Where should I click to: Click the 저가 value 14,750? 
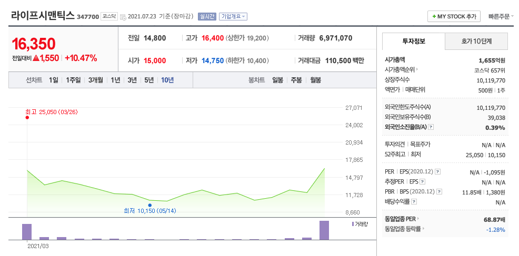pos(213,61)
